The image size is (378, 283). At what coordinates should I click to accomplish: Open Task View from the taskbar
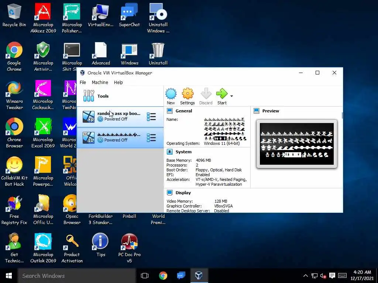pos(145,276)
